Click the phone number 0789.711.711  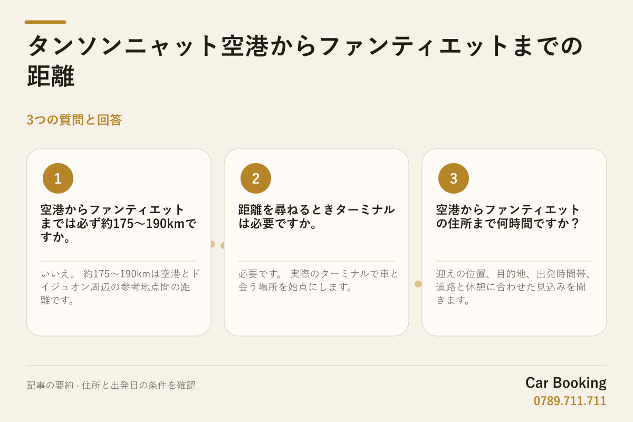pos(570,401)
